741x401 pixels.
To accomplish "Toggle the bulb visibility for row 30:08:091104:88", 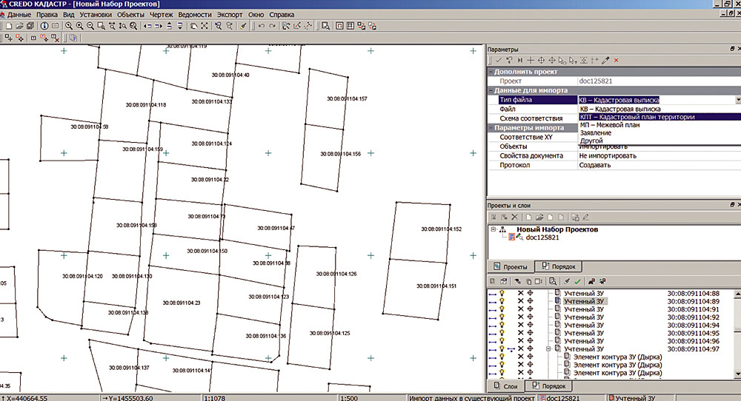I will (x=502, y=294).
